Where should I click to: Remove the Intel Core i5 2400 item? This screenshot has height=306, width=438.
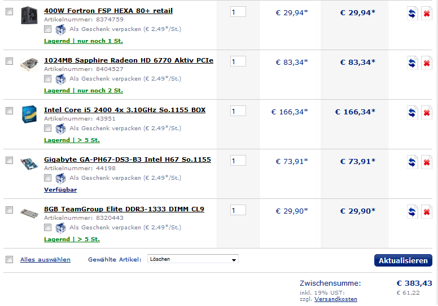[427, 112]
